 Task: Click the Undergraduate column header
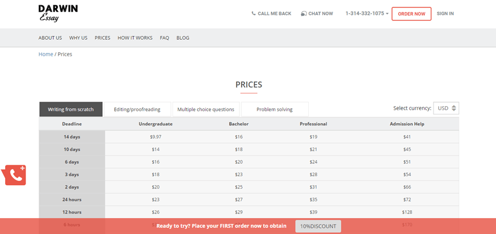(x=155, y=124)
